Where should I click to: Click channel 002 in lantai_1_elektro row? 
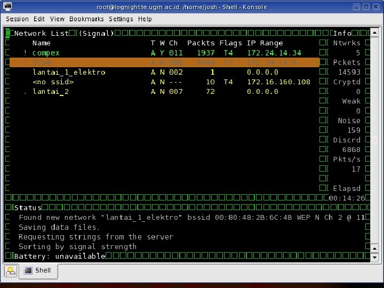(176, 72)
